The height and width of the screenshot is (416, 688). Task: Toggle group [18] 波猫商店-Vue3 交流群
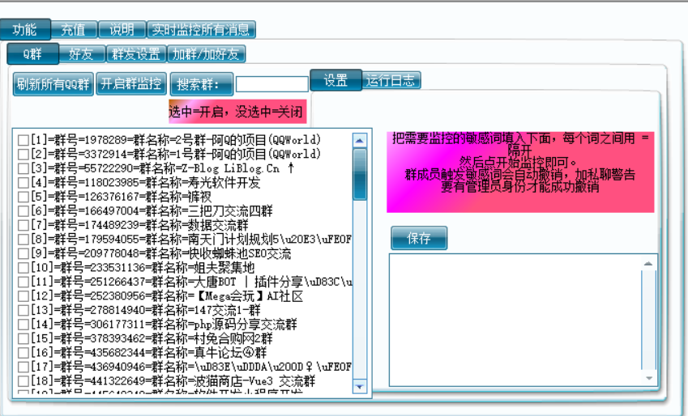point(24,381)
